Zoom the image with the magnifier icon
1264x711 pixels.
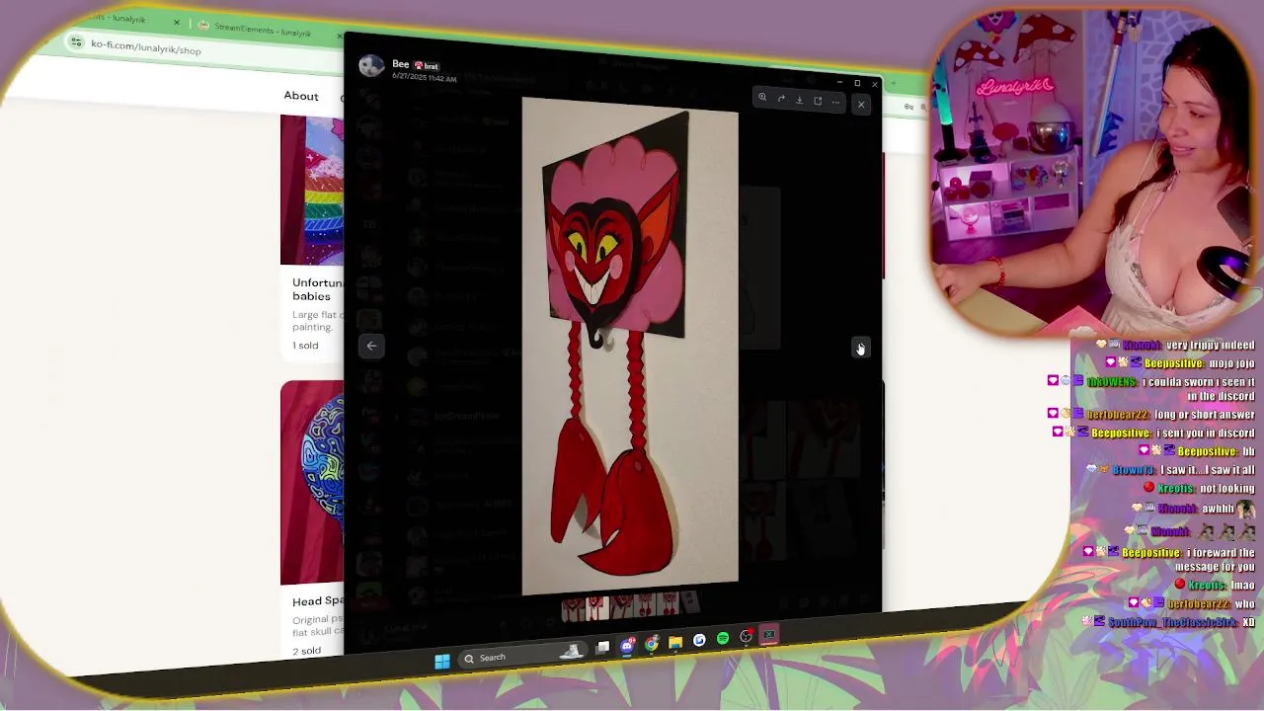click(762, 98)
